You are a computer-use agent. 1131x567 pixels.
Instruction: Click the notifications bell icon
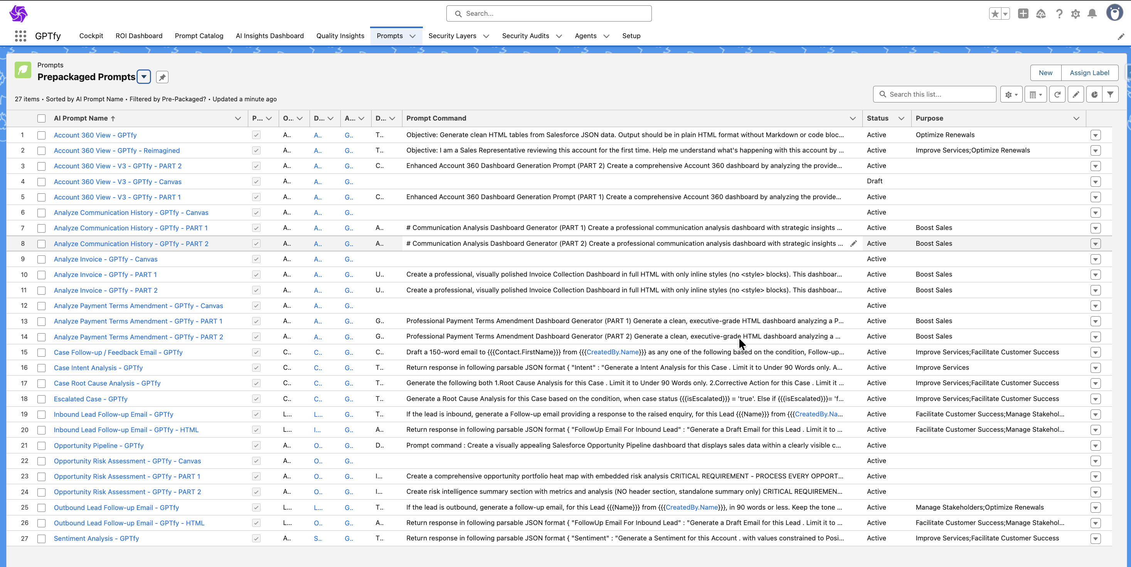[1092, 14]
